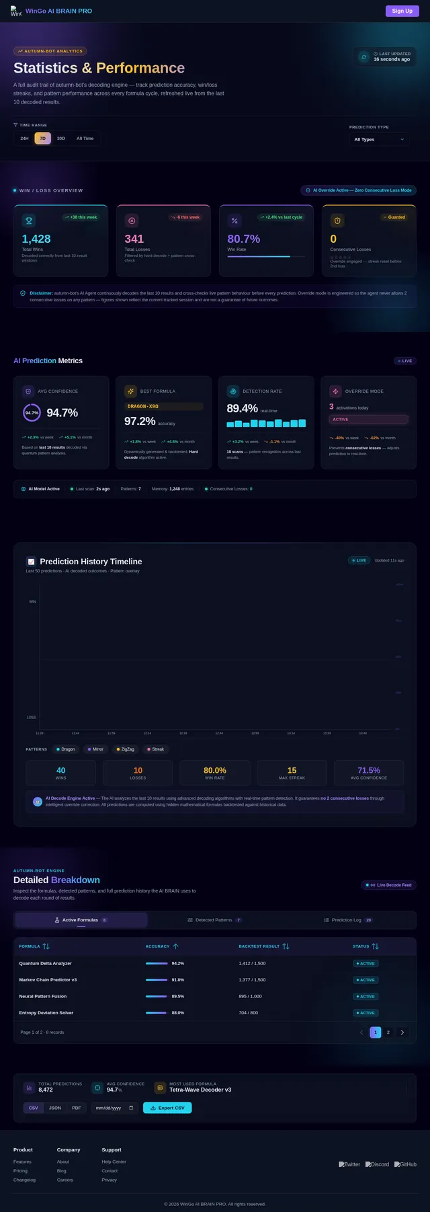Click the mm/dd/yyyy date input field
The image size is (430, 1212).
coord(114,1108)
